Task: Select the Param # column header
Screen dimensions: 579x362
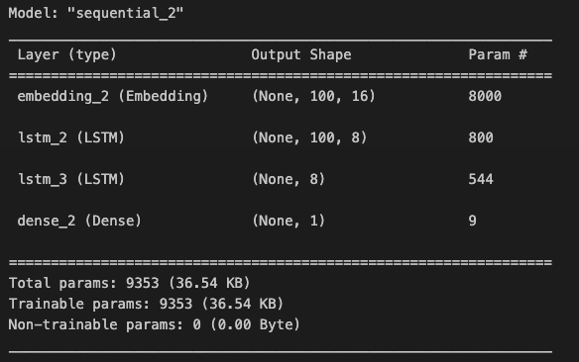Action: point(498,54)
